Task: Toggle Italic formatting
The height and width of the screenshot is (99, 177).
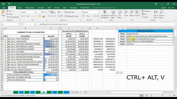Action: (x=25, y=16)
